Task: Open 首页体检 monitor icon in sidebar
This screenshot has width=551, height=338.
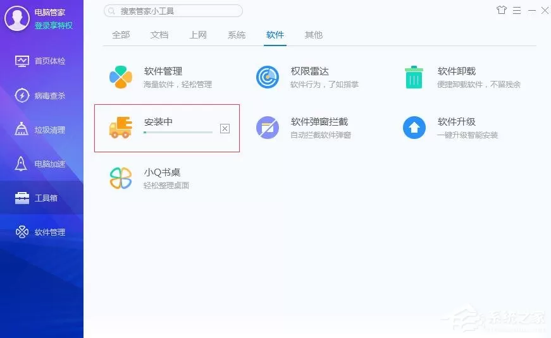Action: pos(22,61)
